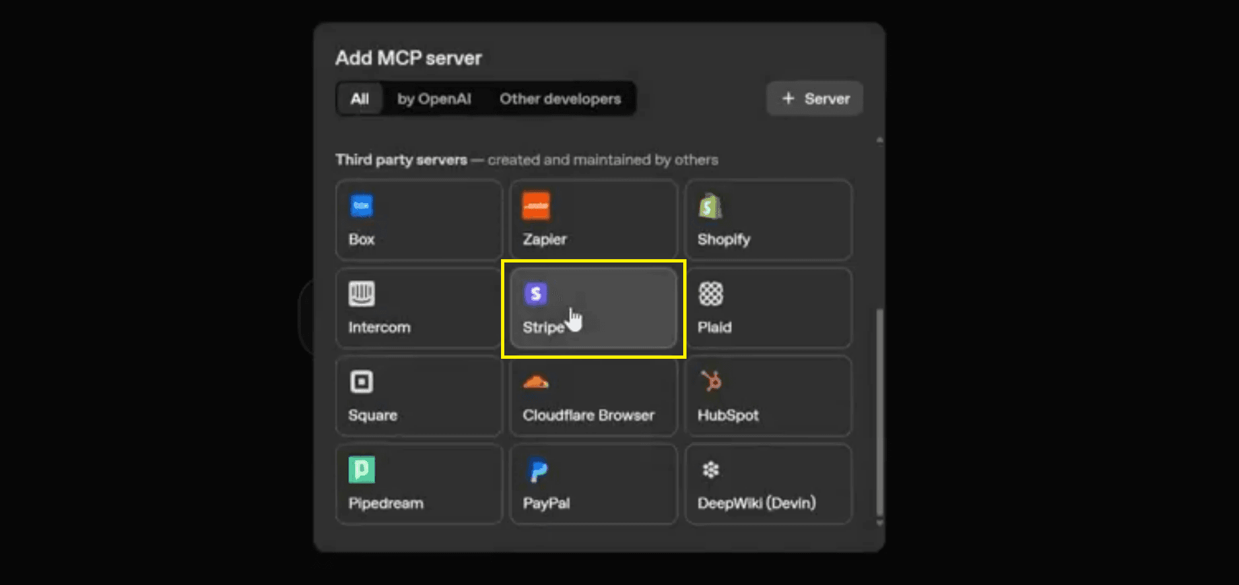Click the Shopify bag icon
1239x585 pixels.
point(710,206)
